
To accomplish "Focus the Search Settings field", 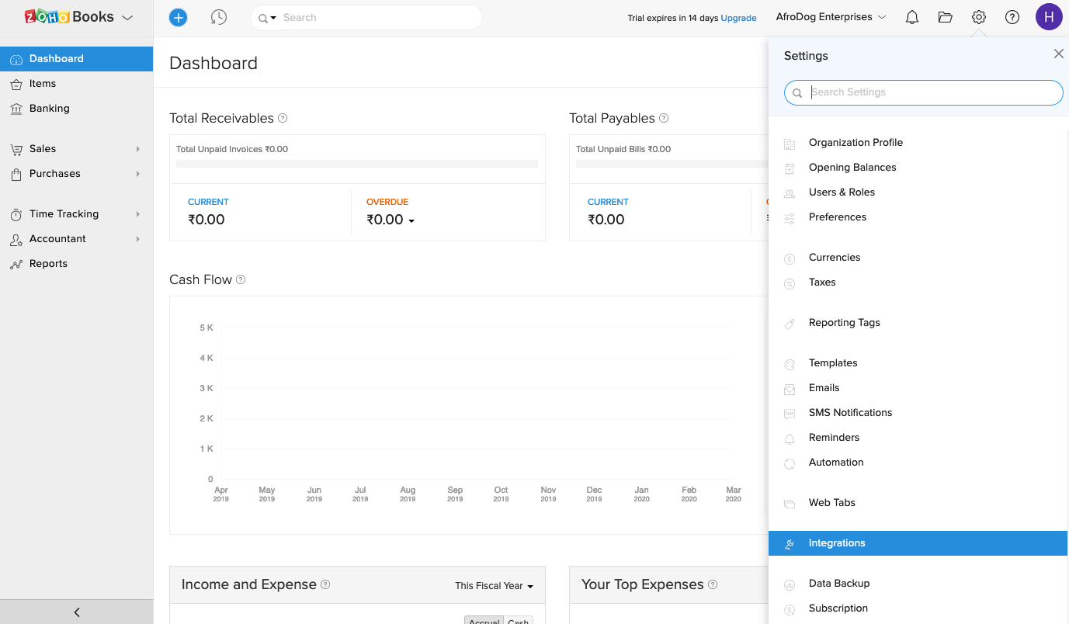I will coord(923,92).
